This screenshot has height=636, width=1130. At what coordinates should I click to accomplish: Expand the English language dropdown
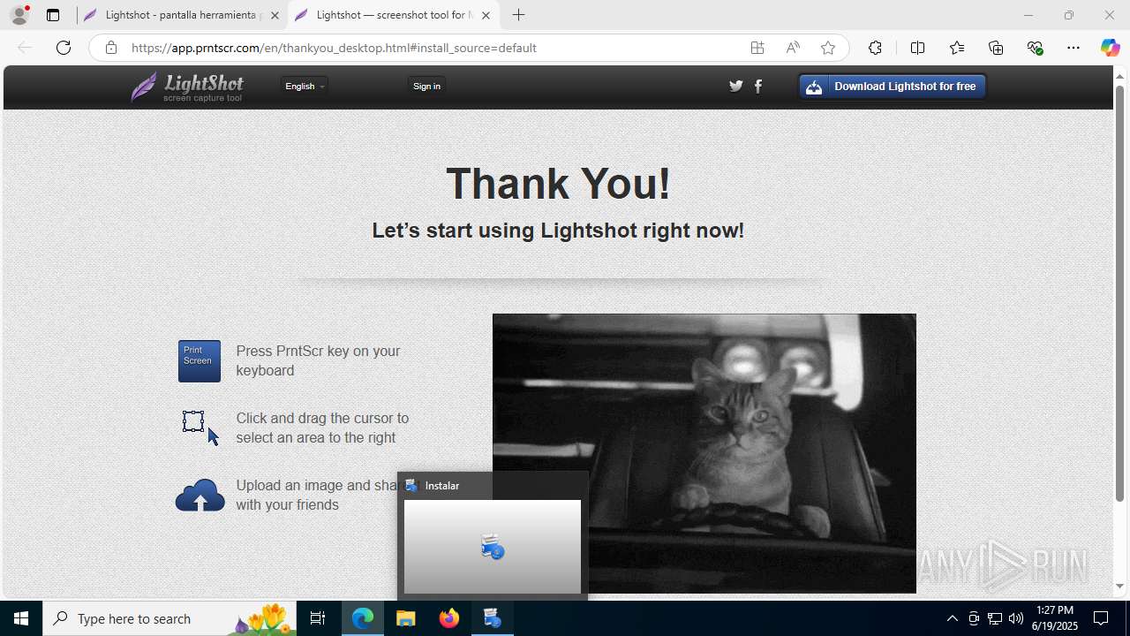[305, 86]
